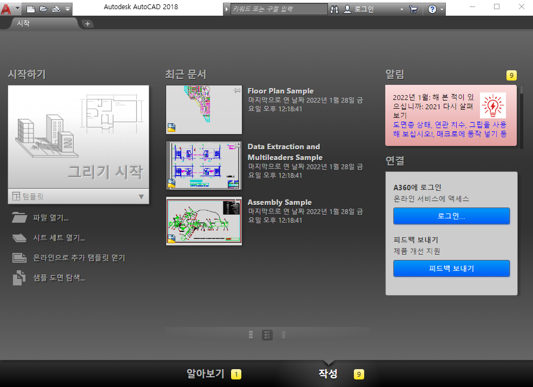Switch recent documents to large thumbnail view
Viewport: 533px width, 387px height.
coord(251,335)
